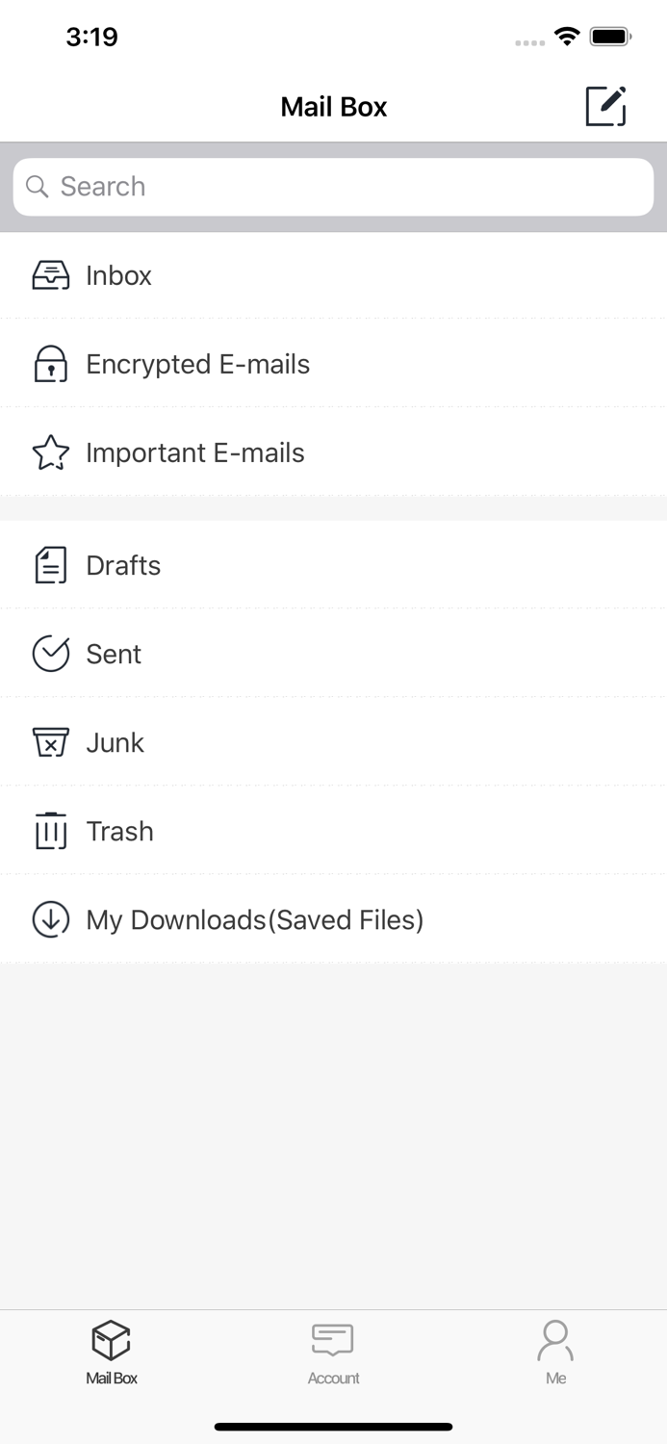Tap the Trash can icon
Image resolution: width=667 pixels, height=1444 pixels.
50,831
